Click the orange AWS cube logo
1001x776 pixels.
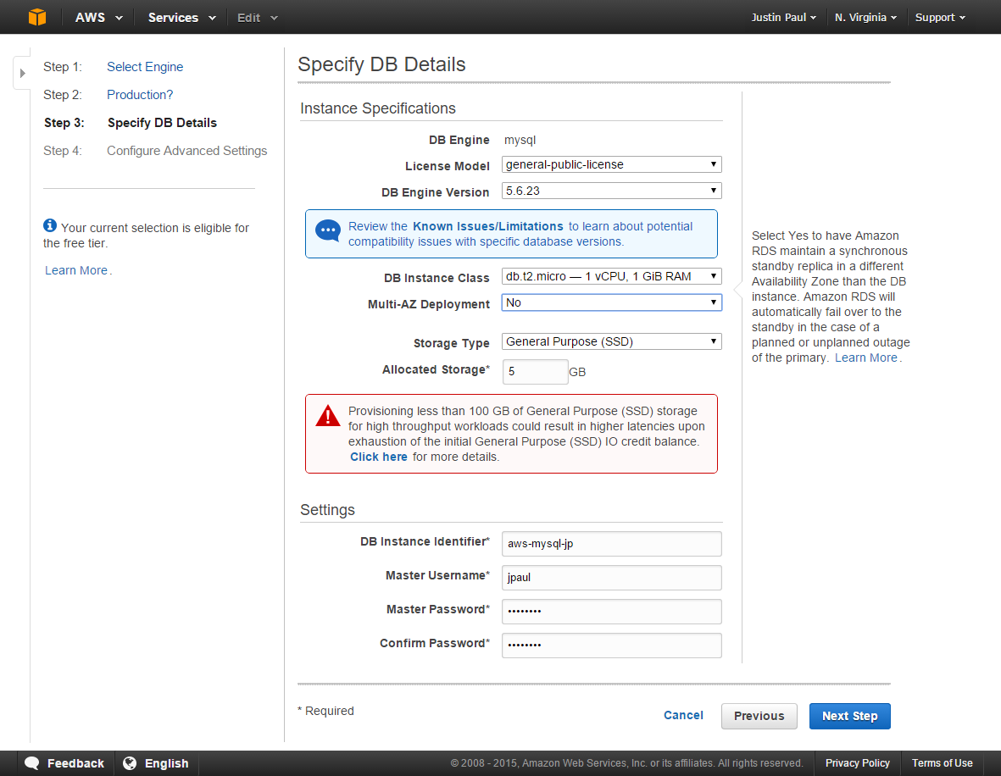37,17
